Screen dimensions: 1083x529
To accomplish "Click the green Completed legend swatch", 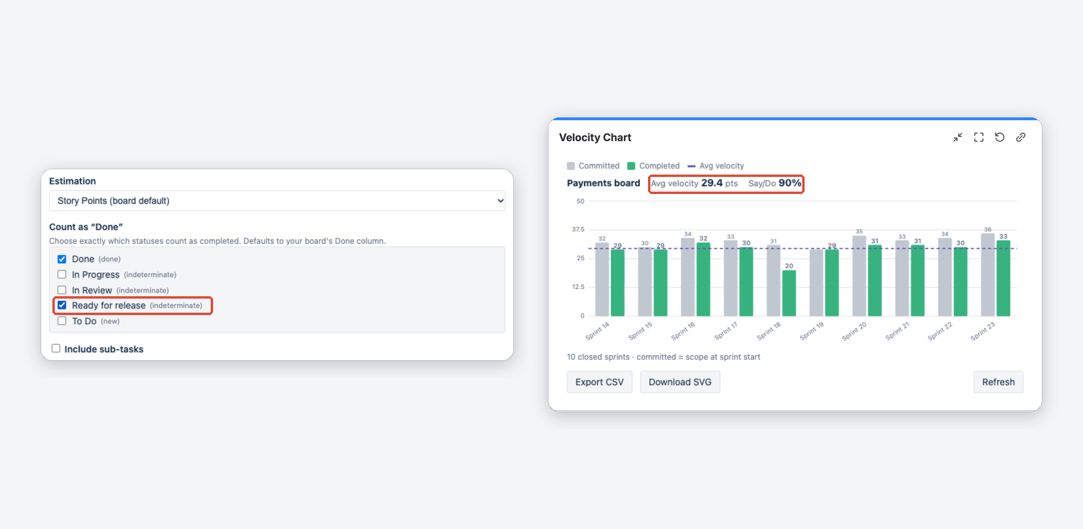I will [632, 166].
